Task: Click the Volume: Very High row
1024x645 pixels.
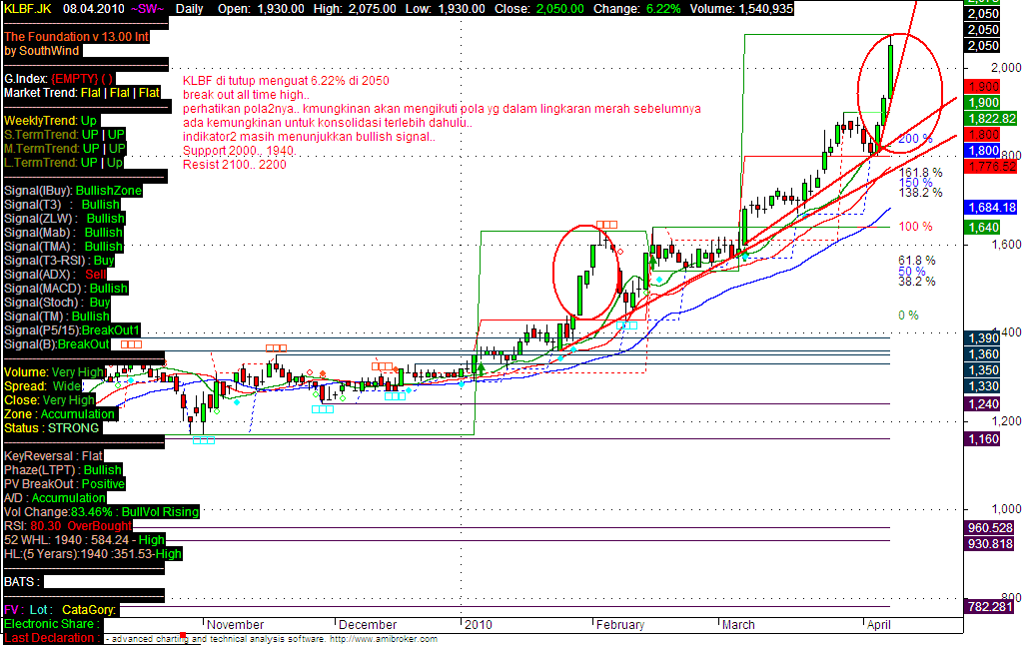Action: (54, 372)
